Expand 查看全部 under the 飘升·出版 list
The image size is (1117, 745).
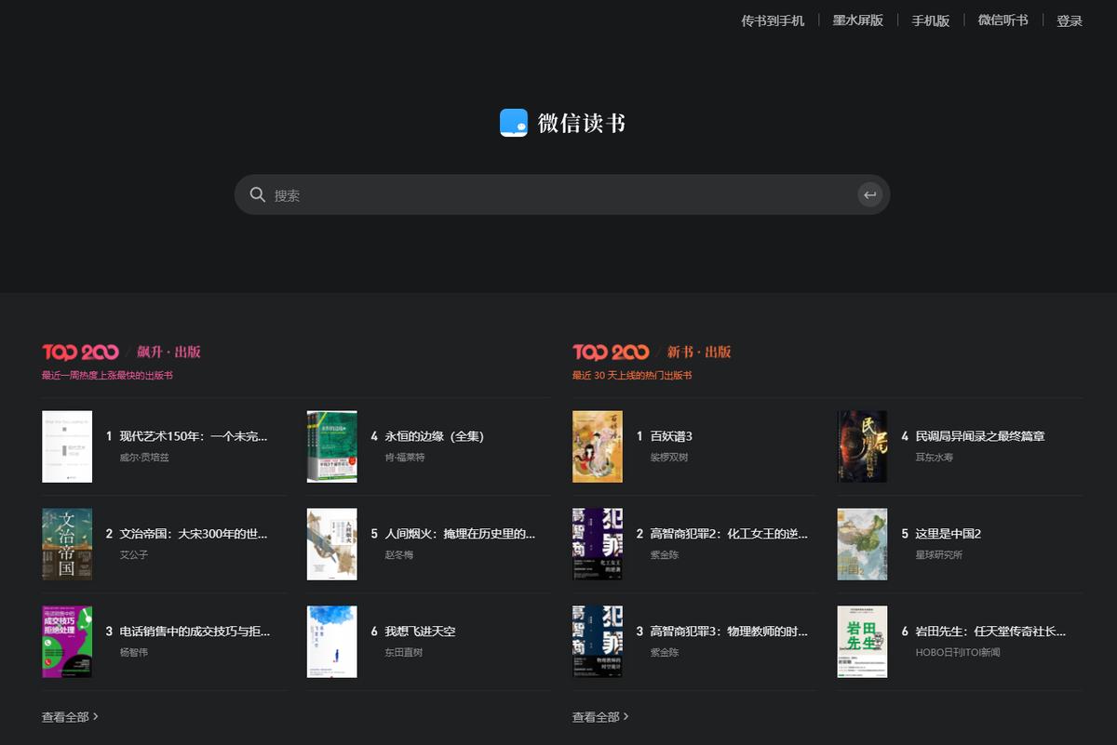66,717
